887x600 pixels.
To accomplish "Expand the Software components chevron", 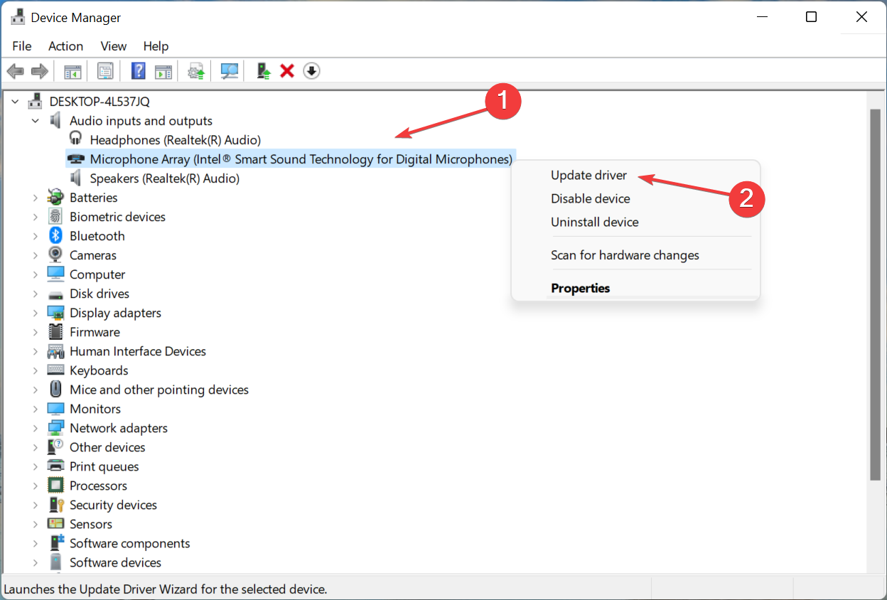I will point(35,543).
